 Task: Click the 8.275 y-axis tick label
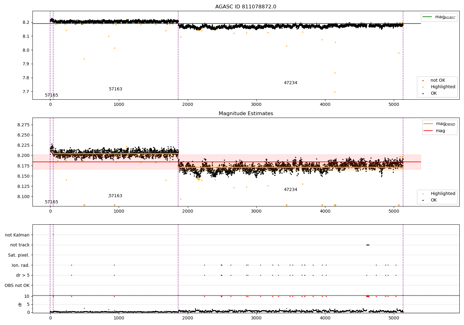click(x=24, y=125)
